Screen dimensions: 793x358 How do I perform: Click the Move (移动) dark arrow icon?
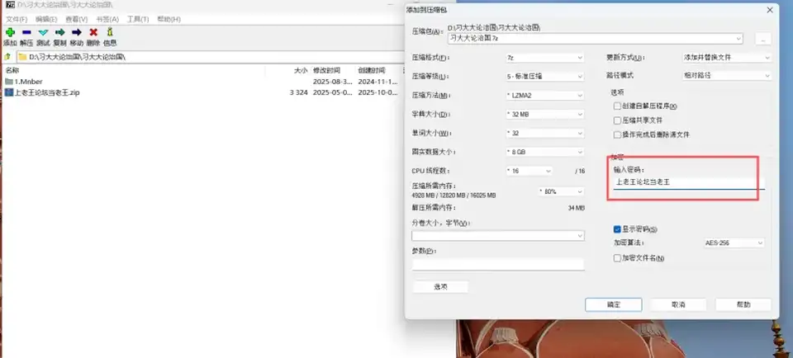point(76,33)
